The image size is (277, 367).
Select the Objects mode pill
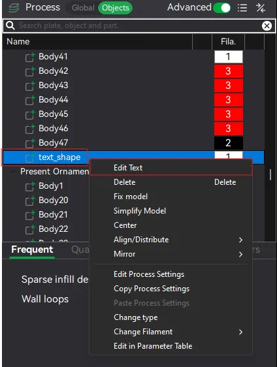click(x=116, y=8)
